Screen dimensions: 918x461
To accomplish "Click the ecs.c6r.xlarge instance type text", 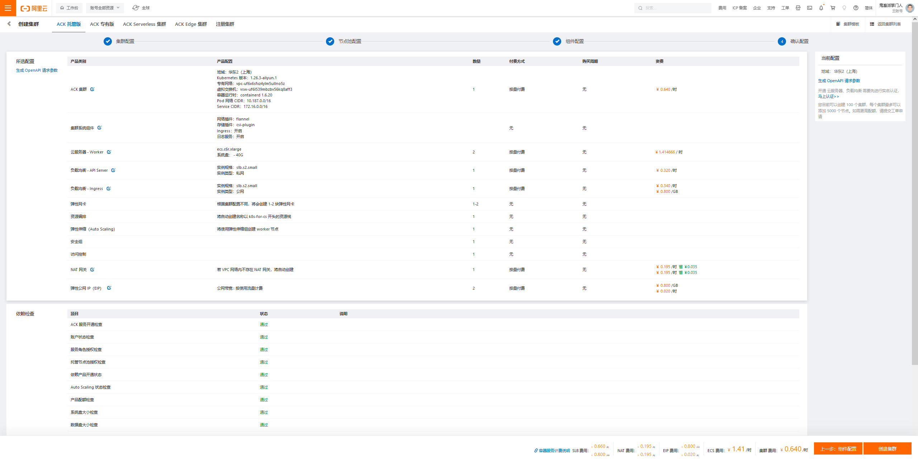I will pyautogui.click(x=229, y=149).
